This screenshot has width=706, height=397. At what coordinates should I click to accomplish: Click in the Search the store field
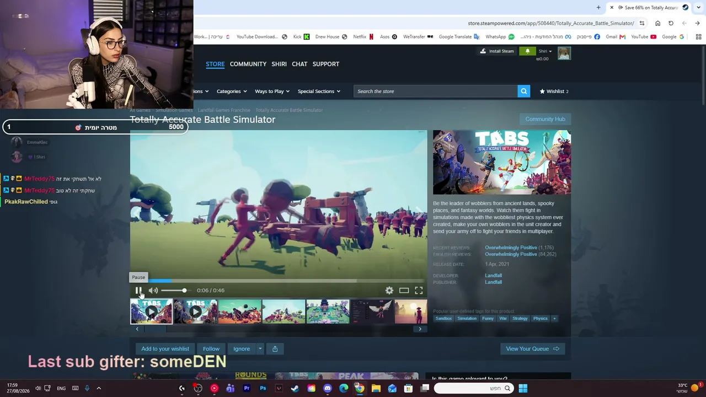click(436, 91)
